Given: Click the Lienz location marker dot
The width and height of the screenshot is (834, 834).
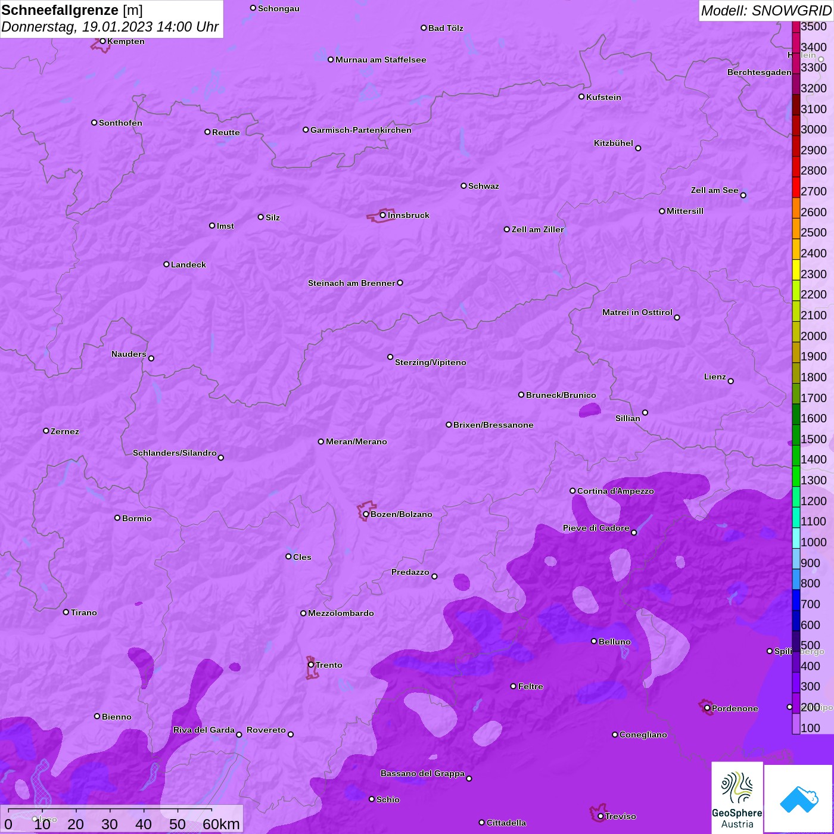Looking at the screenshot, I should 731,381.
